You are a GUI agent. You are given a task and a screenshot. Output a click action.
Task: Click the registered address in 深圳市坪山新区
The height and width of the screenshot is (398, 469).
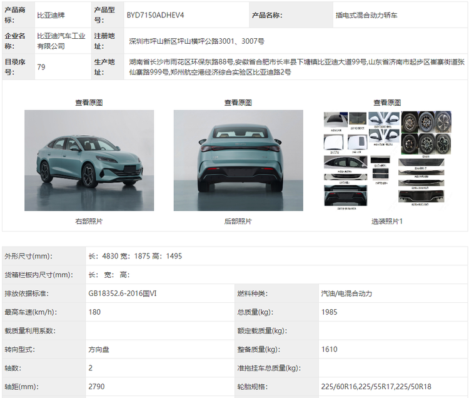point(196,41)
